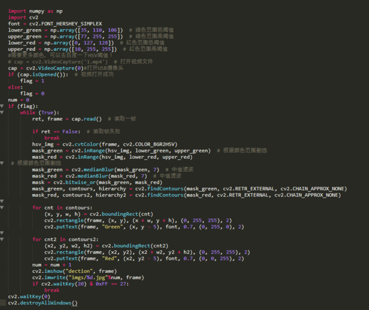
Task: Click the comment '# 红色范围高阈值'
Action: (145, 49)
